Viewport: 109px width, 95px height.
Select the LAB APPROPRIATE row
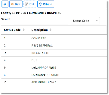click(x=54, y=68)
